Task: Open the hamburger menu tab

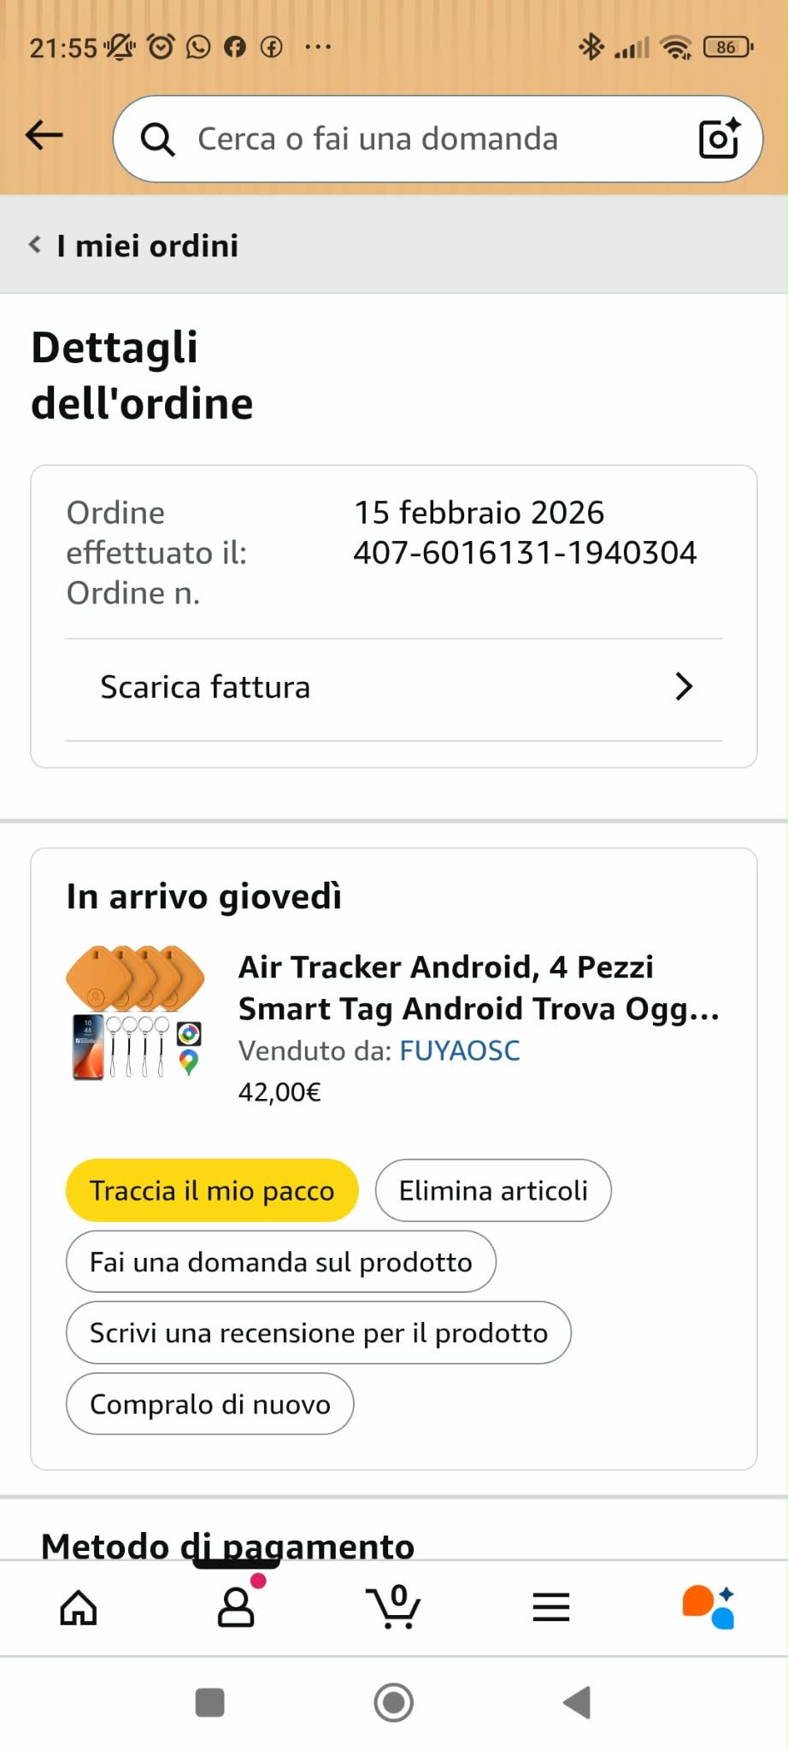Action: click(x=551, y=1607)
